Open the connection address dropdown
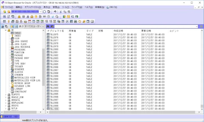This screenshot has width=204, height=122. click(x=41, y=12)
